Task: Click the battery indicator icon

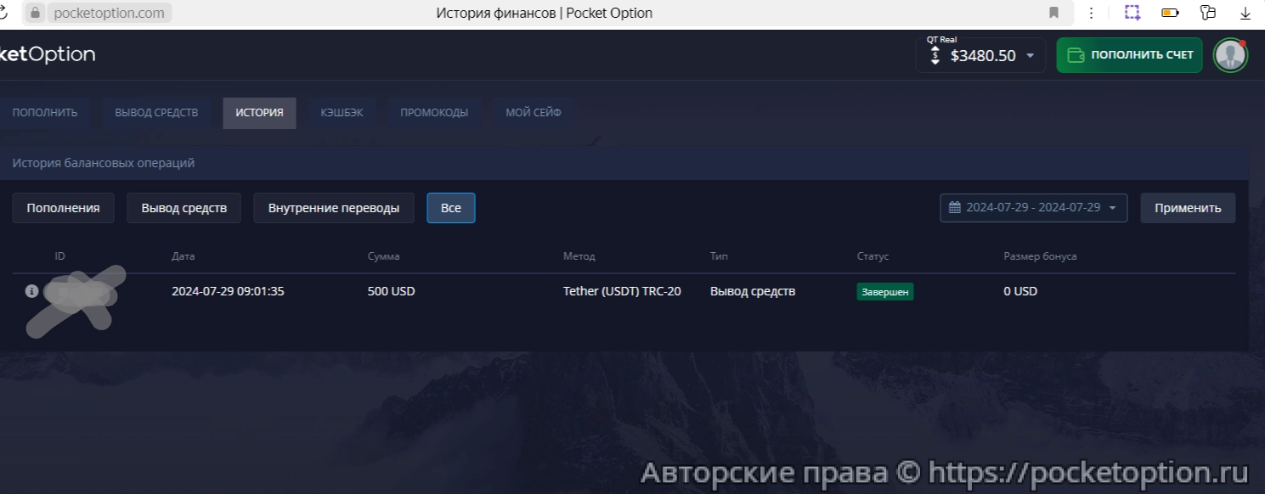Action: coord(1170,13)
